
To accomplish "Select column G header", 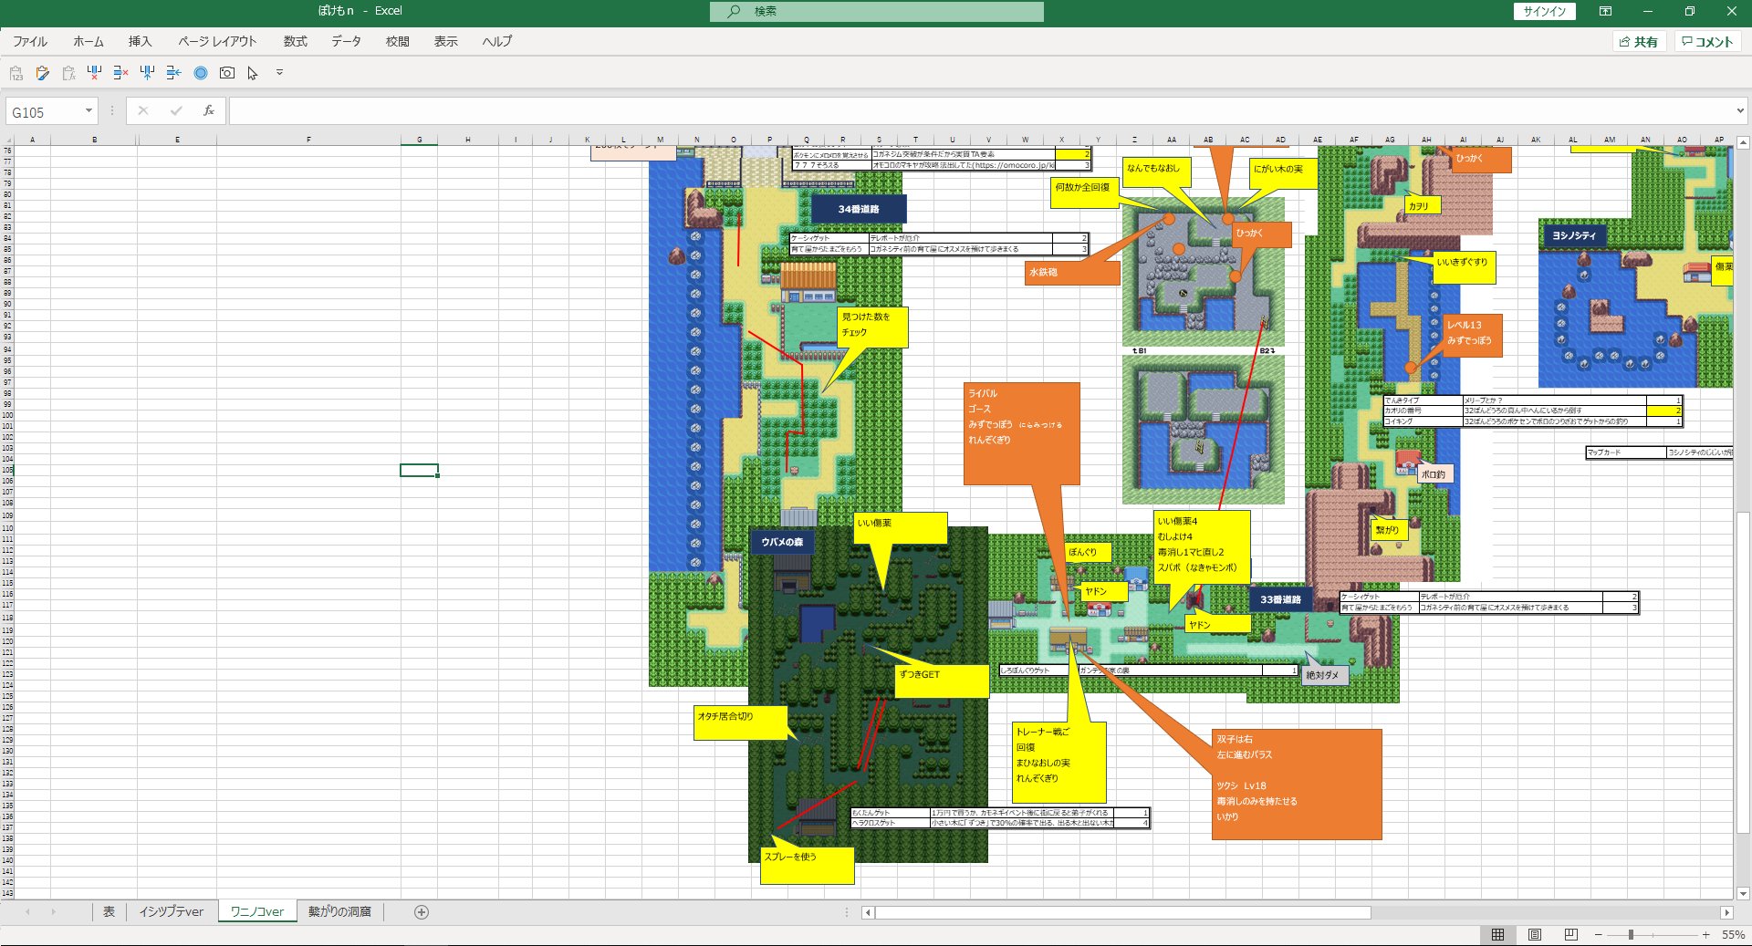I will click(x=419, y=140).
